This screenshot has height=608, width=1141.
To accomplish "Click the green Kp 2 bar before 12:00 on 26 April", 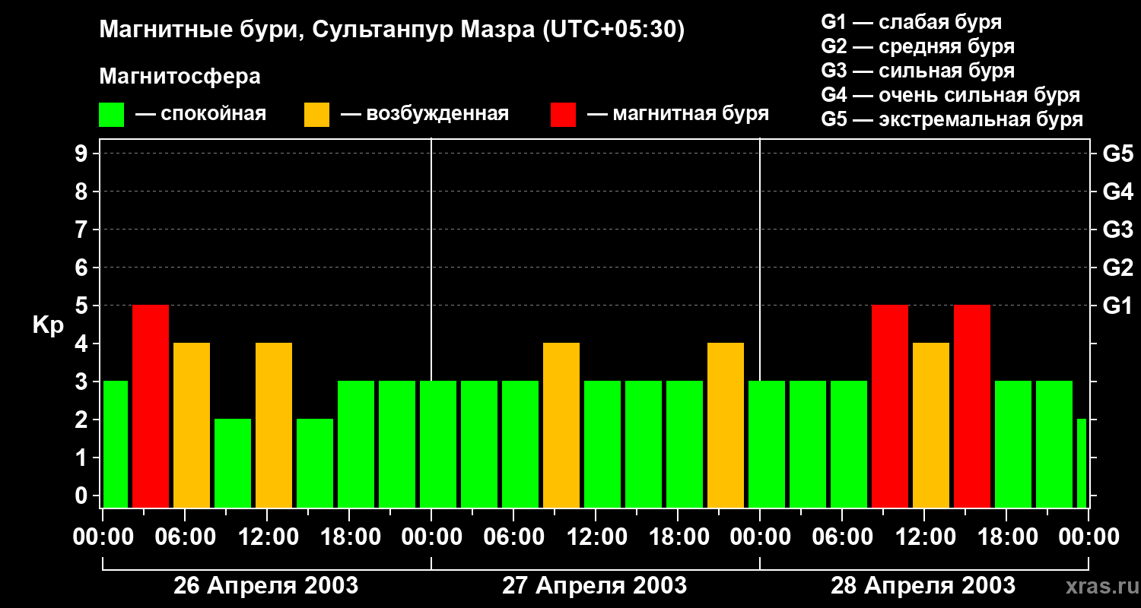I will pos(233,464).
